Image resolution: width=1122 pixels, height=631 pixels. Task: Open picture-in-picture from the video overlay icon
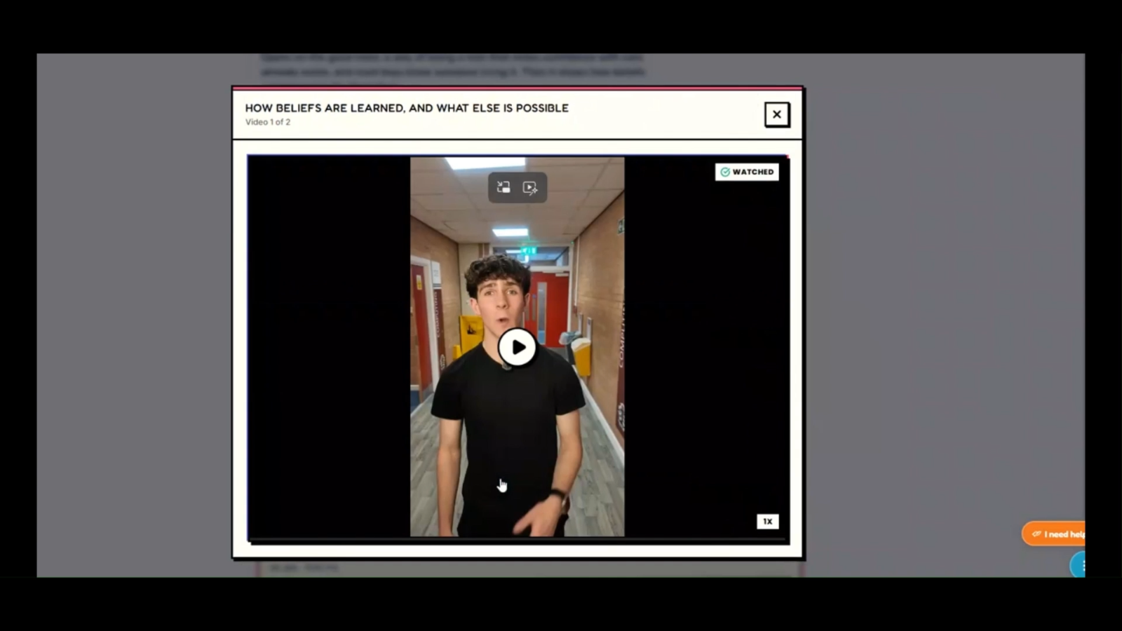pyautogui.click(x=503, y=187)
